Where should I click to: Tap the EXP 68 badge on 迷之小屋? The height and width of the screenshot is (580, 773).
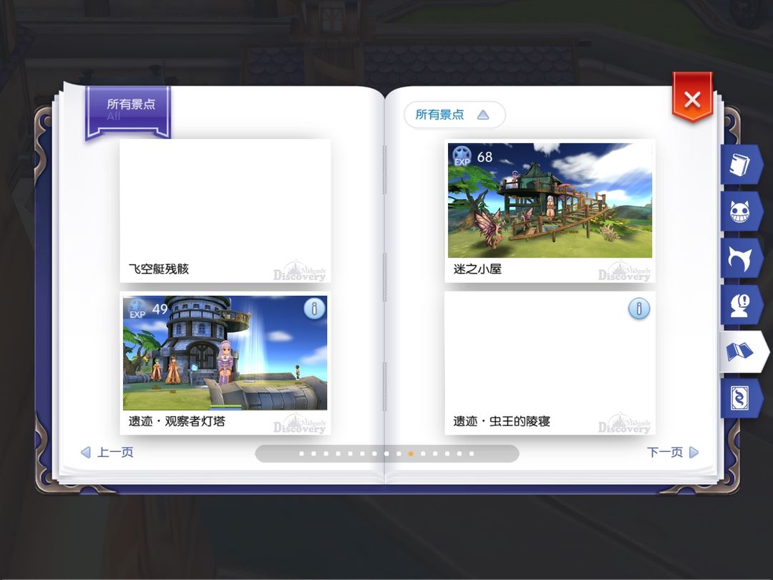tap(473, 156)
